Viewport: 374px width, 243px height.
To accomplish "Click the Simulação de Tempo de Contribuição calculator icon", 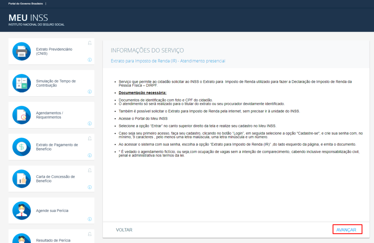I will 22,83.
